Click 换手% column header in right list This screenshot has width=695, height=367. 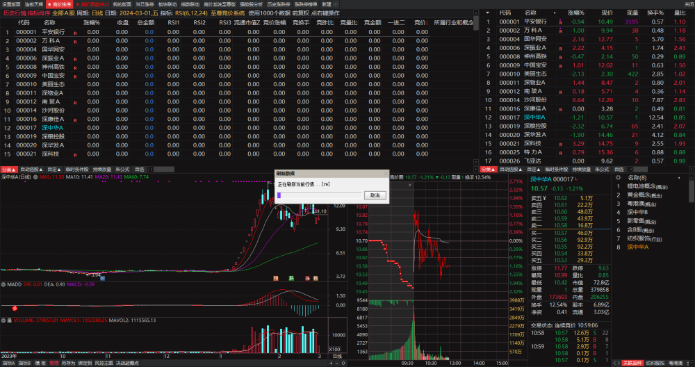point(655,13)
